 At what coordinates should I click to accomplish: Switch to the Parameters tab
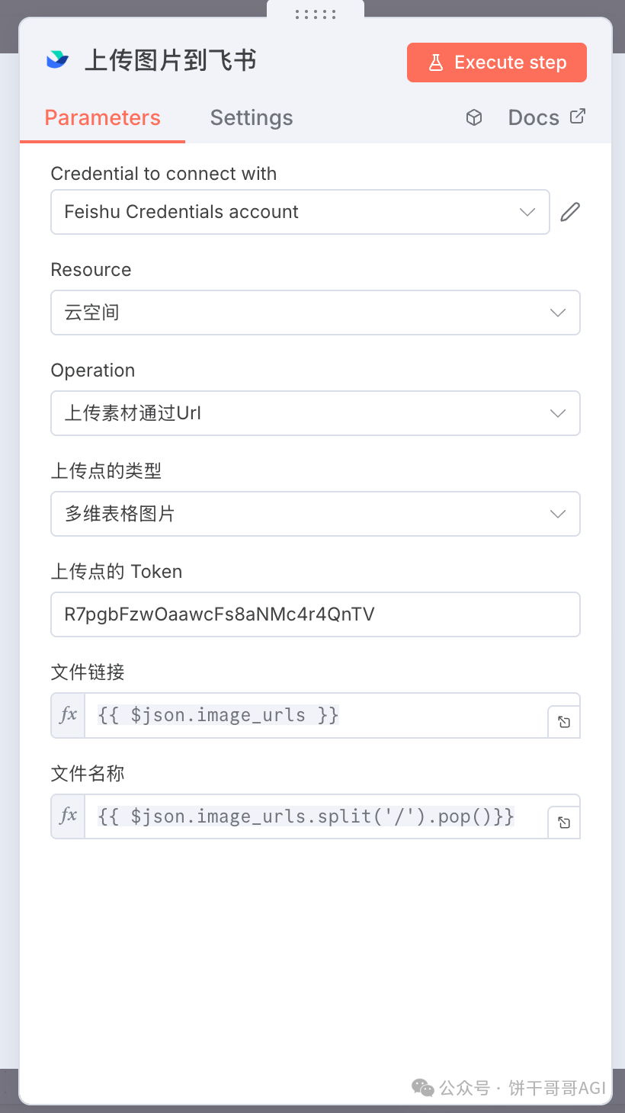[x=102, y=117]
